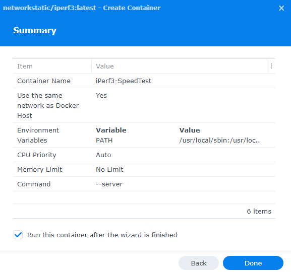Select the bold Value sub-header

coord(190,130)
